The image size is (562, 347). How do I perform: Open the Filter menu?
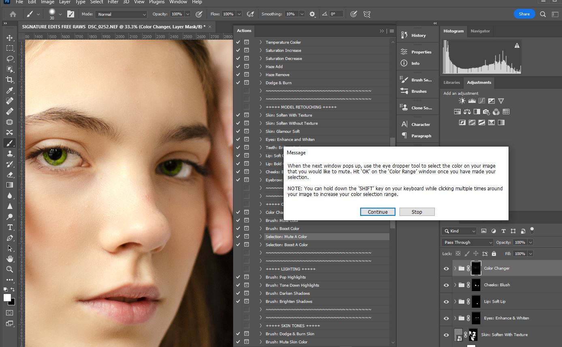click(x=113, y=2)
